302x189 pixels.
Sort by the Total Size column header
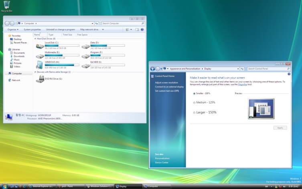click(x=67, y=35)
